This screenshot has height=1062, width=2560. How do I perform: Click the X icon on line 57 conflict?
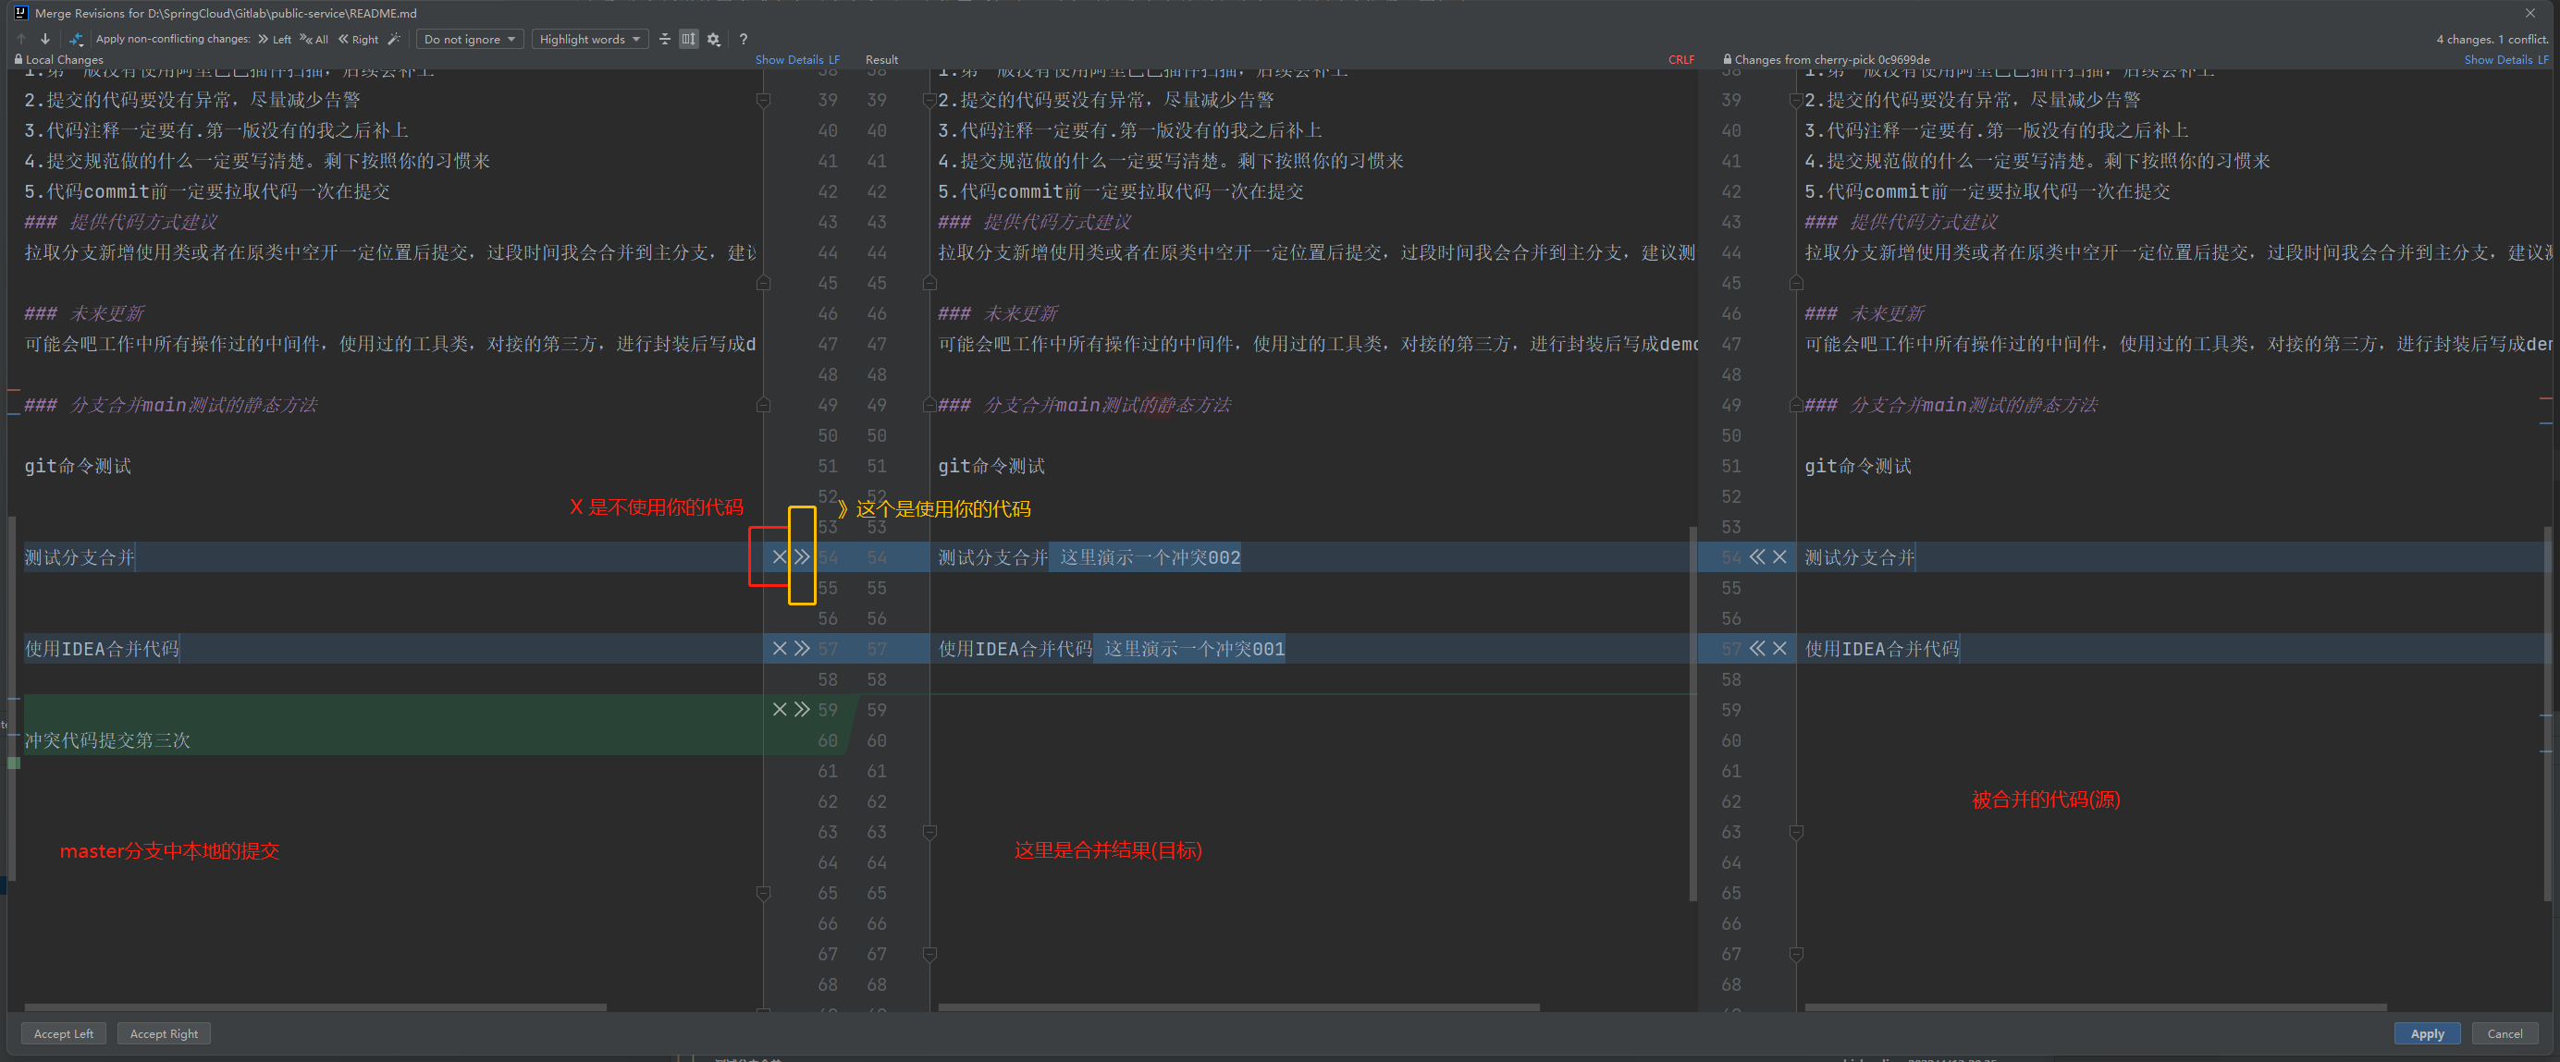[x=779, y=648]
